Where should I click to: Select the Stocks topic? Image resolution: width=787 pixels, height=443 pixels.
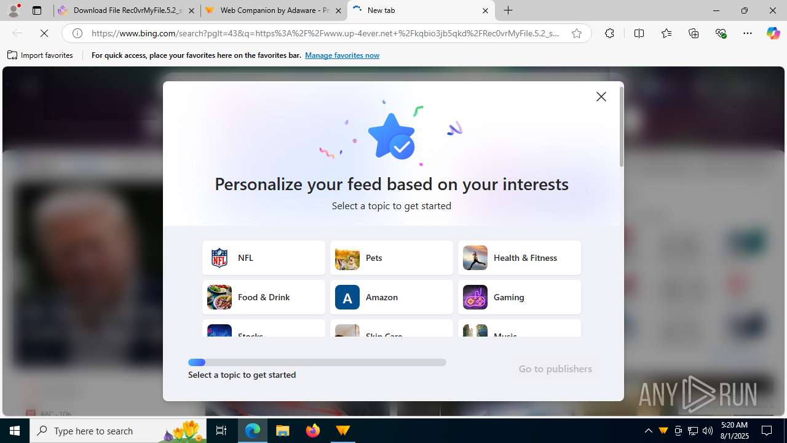point(264,329)
